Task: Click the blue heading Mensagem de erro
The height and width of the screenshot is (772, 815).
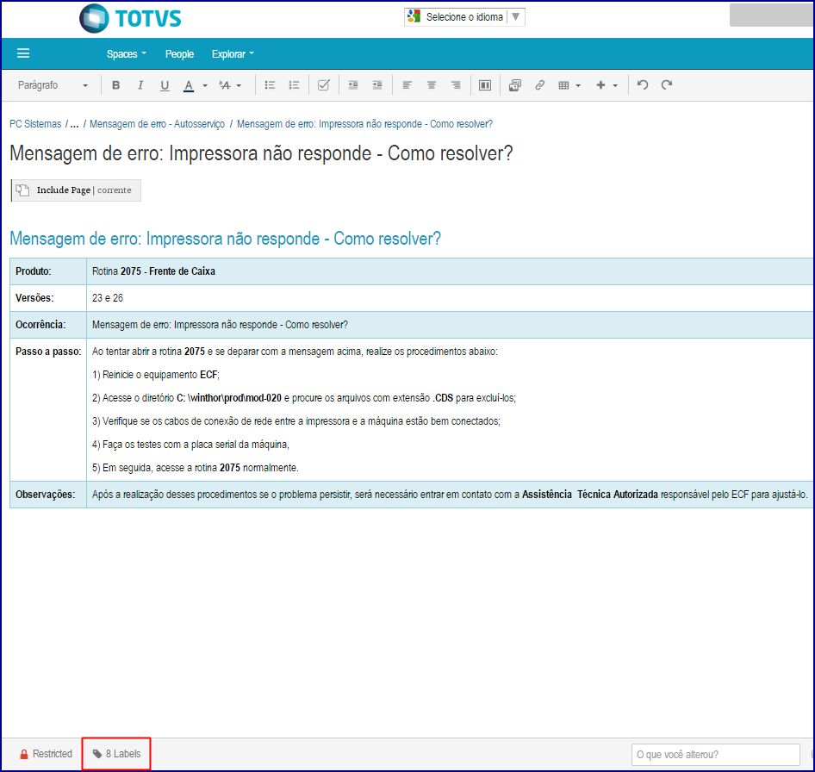Action: (x=225, y=239)
